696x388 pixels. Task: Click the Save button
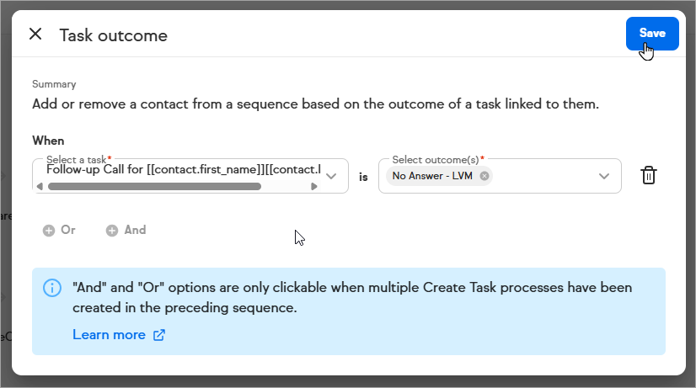[652, 34]
